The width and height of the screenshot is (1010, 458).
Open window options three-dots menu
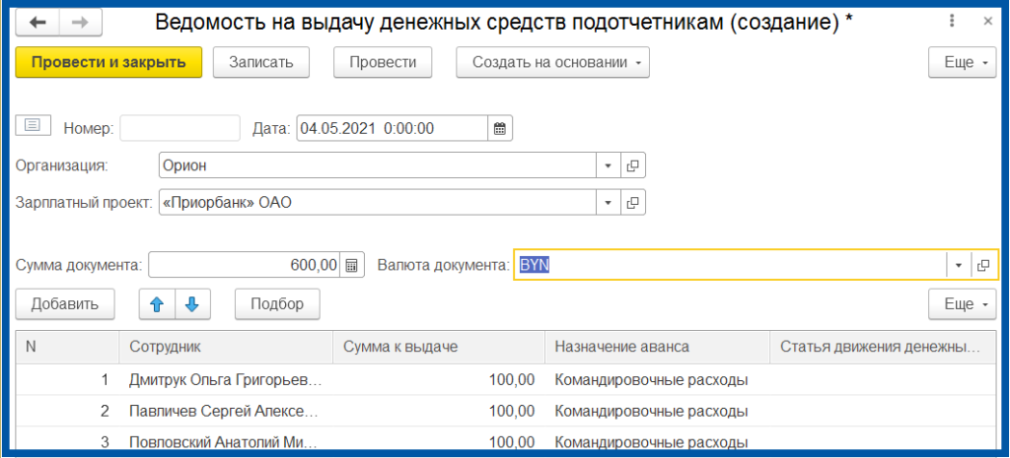[952, 21]
